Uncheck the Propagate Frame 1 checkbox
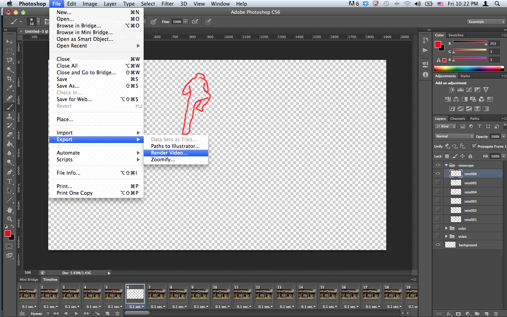507x317 pixels. (474, 146)
